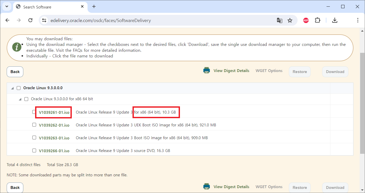Bookmark this page with the star

[290, 21]
